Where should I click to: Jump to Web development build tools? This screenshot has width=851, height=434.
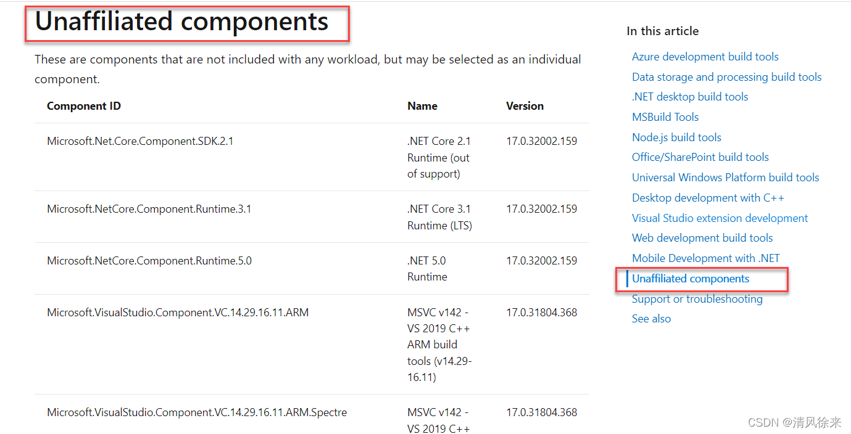pyautogui.click(x=702, y=238)
